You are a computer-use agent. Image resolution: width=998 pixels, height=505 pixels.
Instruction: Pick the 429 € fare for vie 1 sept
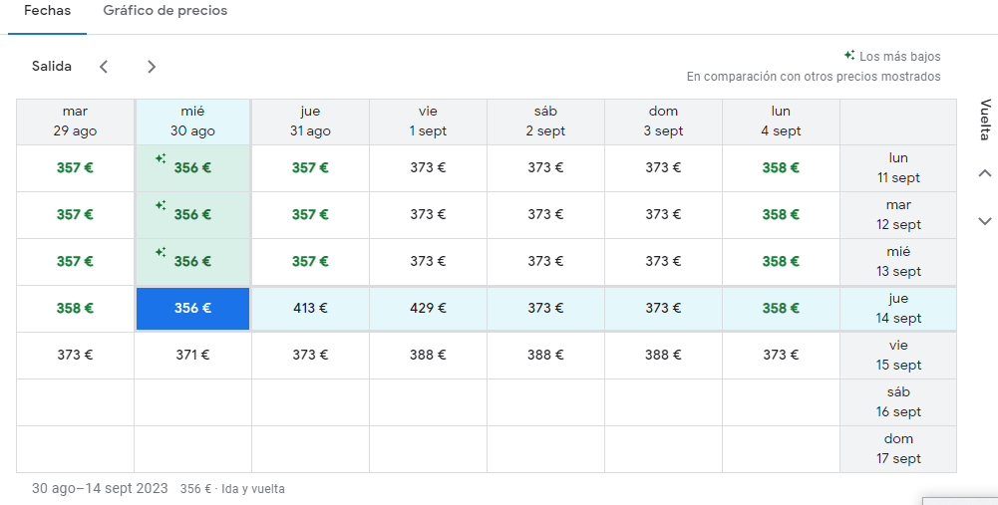click(x=428, y=309)
